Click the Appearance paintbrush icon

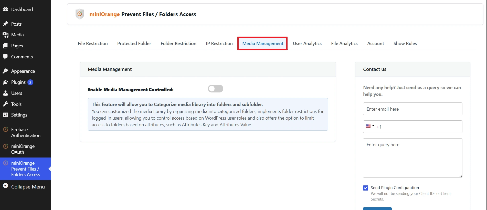(5, 71)
